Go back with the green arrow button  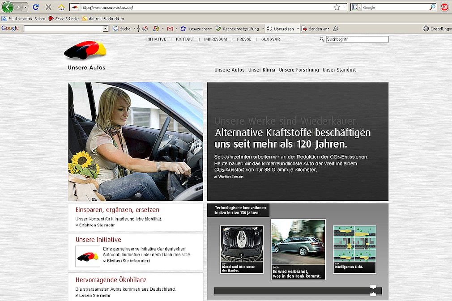[x=8, y=7]
